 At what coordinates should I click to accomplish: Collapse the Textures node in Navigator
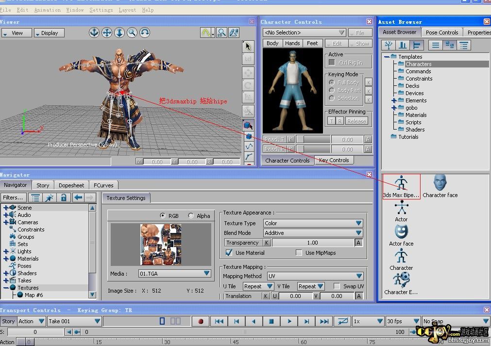pos(6,287)
